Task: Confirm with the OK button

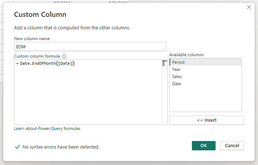Action: coord(203,146)
